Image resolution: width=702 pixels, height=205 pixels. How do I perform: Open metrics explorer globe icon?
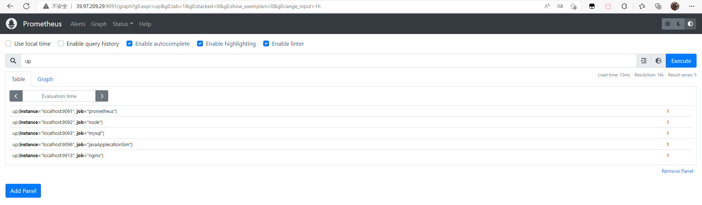(x=658, y=61)
